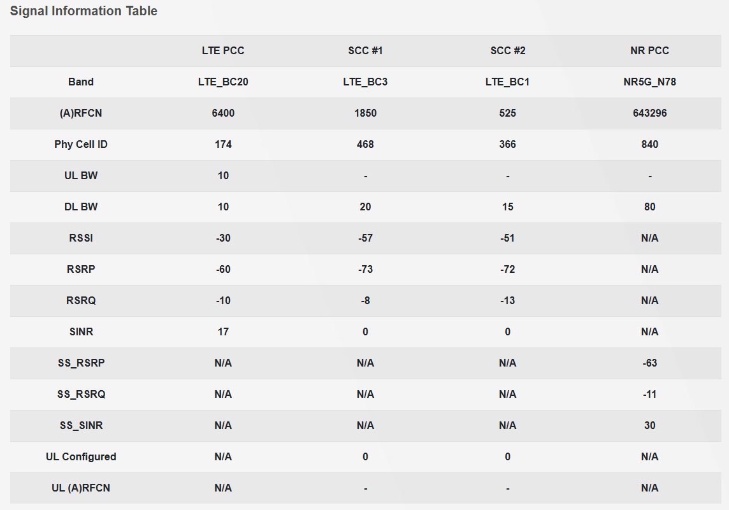
Task: Select the SINR value 17
Action: pos(223,331)
